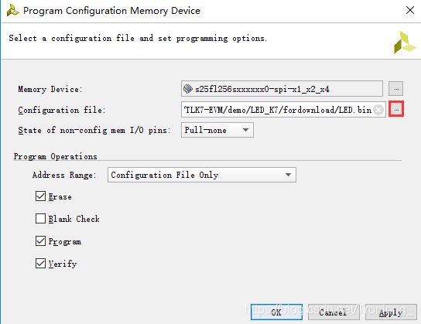
Task: Click inside the Configuration file path field
Action: 278,110
